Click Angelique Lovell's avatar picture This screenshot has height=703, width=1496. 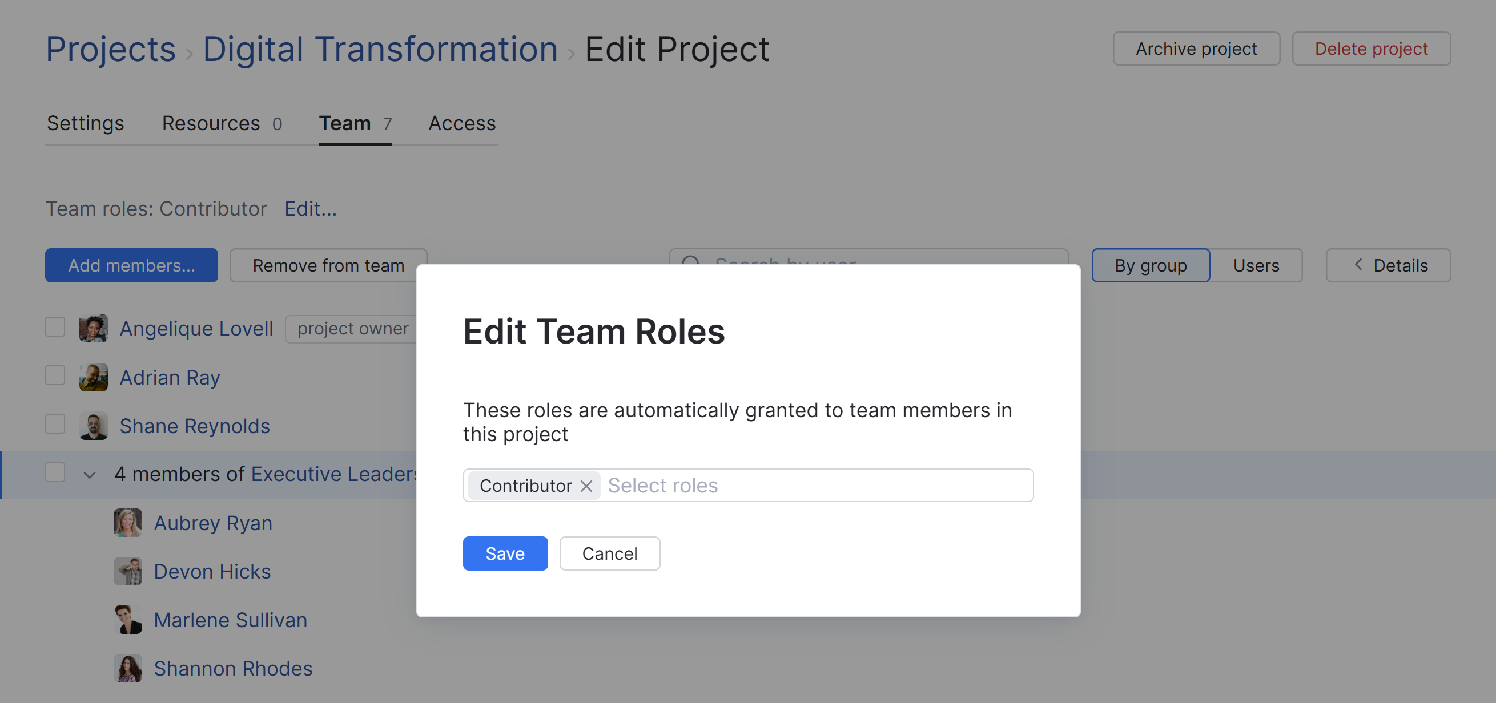94,328
